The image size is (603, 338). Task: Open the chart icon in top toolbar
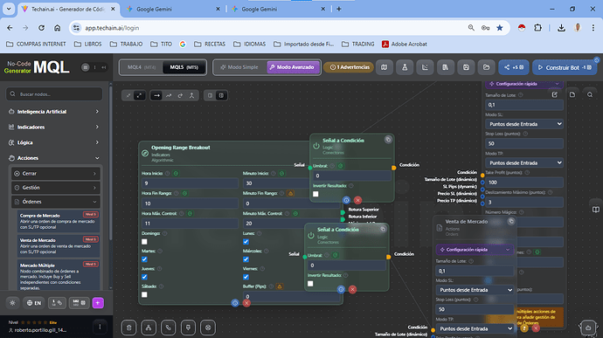point(425,67)
